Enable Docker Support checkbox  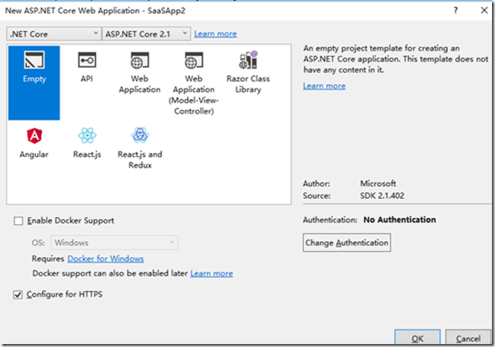tap(19, 221)
